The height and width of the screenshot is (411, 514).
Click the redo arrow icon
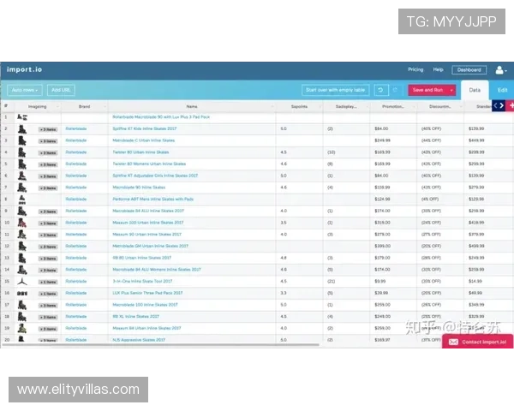point(395,90)
